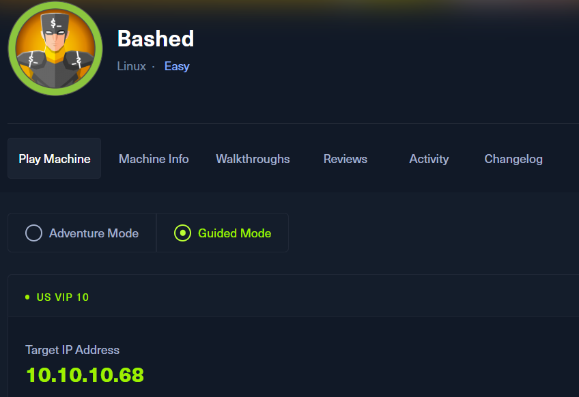Click the Easy difficulty link
Viewport: 579px width, 397px height.
coord(177,66)
